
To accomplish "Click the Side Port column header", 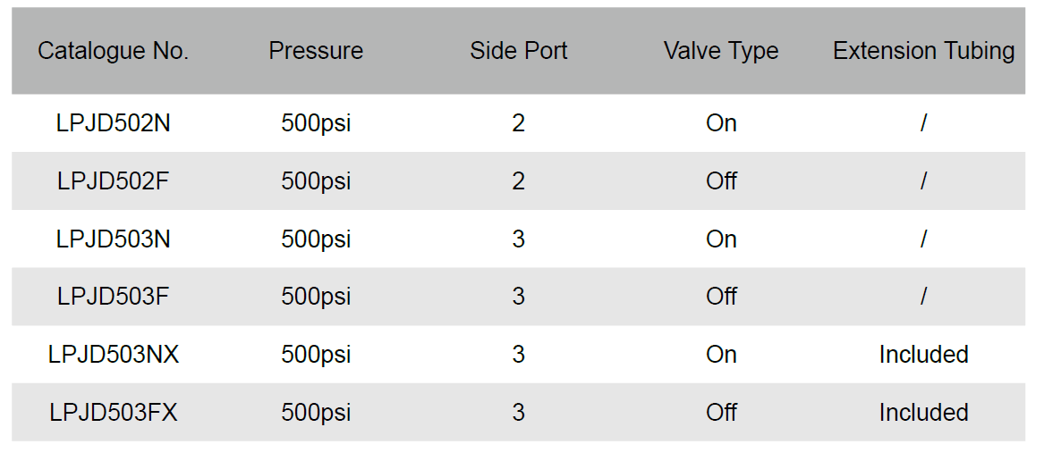I will click(519, 51).
